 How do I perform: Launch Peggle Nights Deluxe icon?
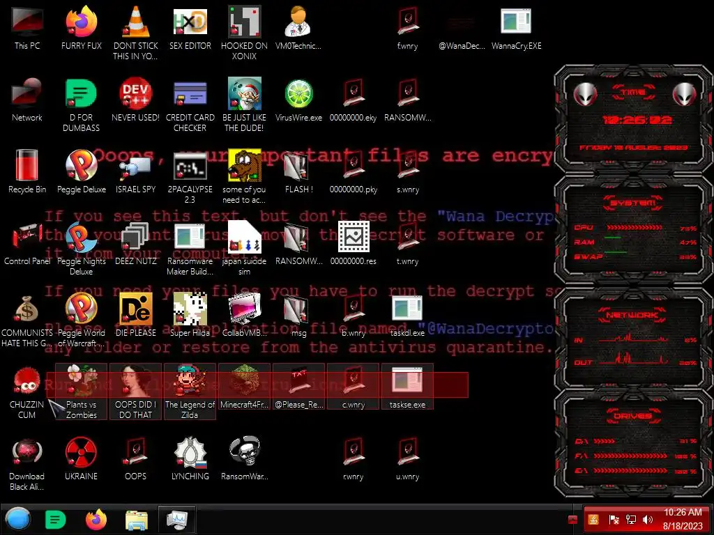(x=81, y=249)
